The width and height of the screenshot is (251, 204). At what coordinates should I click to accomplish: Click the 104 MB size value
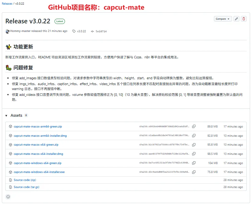[213, 163]
